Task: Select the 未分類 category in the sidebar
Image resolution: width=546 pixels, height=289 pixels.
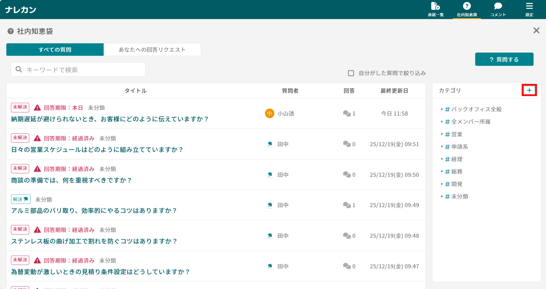Action: [x=459, y=197]
